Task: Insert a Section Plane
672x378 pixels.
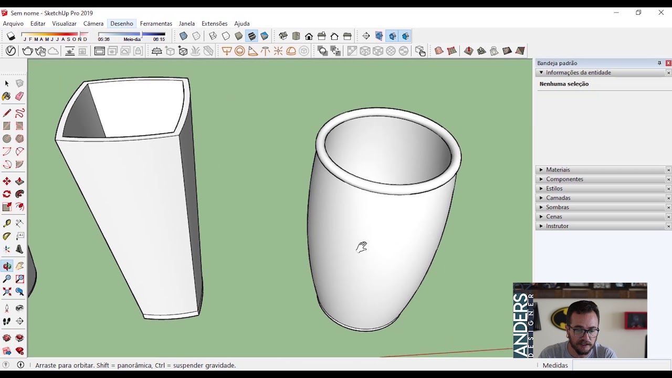Action: coord(366,36)
